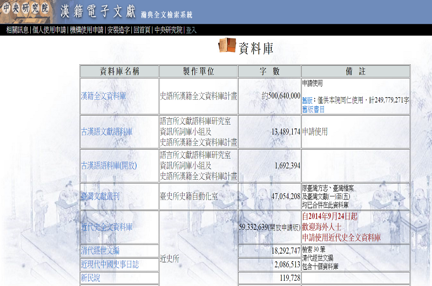The height and width of the screenshot is (286, 432).
Task: Click the 13,489,174 character count cell
Action: click(269, 132)
